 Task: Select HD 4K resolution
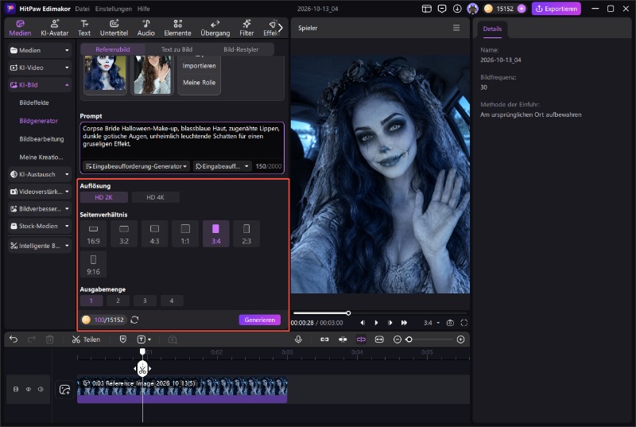pos(155,197)
